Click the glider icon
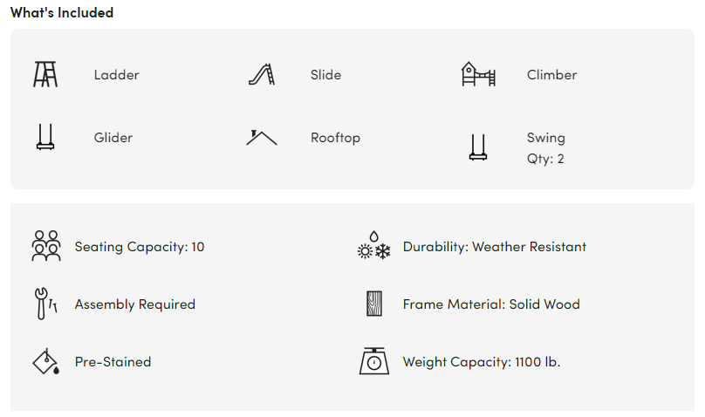Image resolution: width=705 pixels, height=417 pixels. point(45,138)
